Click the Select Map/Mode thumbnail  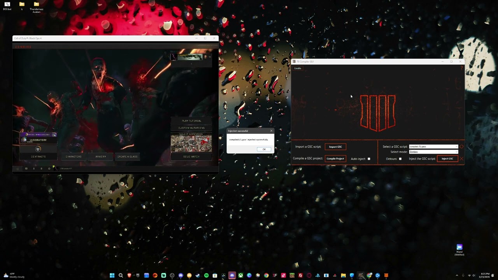[x=191, y=142]
